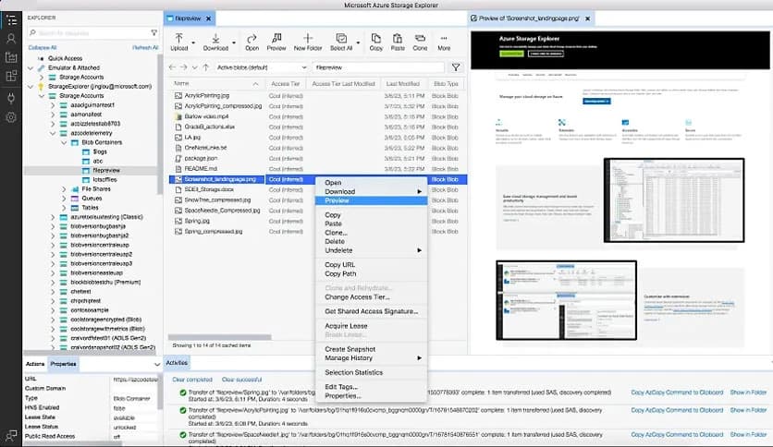Choose Preview in the context menu

(x=371, y=200)
